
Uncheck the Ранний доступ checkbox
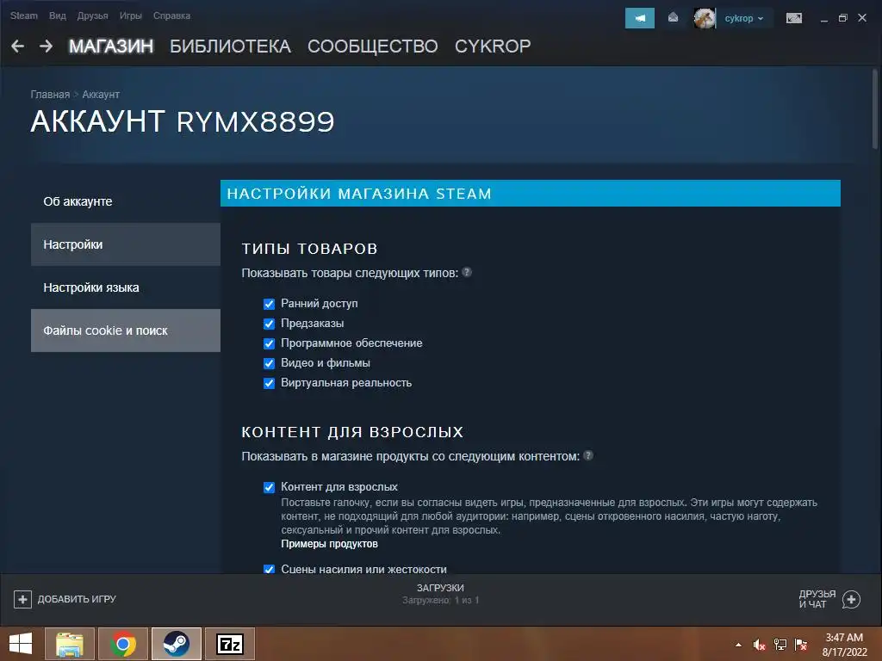269,304
